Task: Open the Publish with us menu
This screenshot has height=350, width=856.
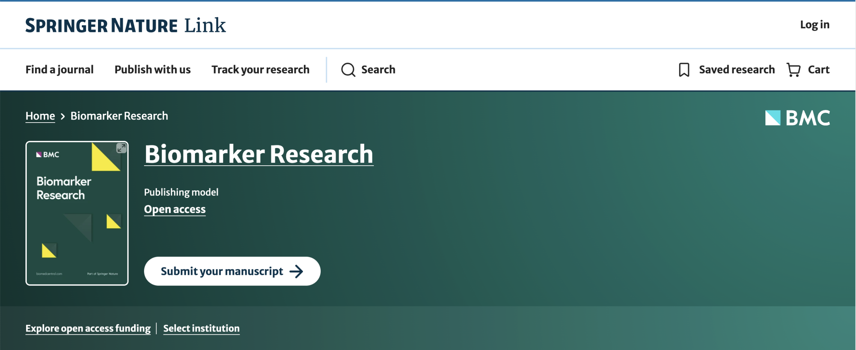Action: tap(152, 69)
